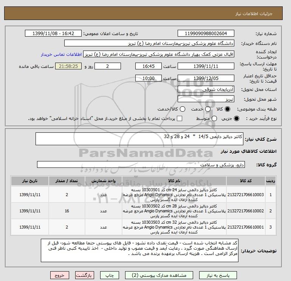Viewport: 291px width, 281px height.
Task: Click the تاریخ نیاز column header
Action: click(30, 181)
